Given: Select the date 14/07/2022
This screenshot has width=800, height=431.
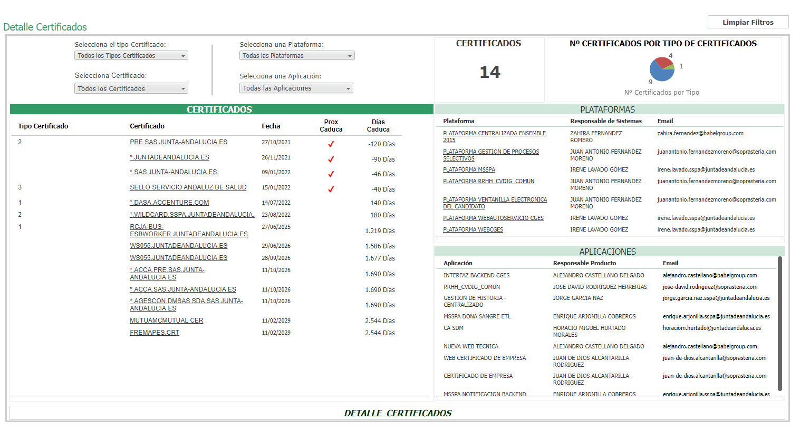Looking at the screenshot, I should pos(276,203).
